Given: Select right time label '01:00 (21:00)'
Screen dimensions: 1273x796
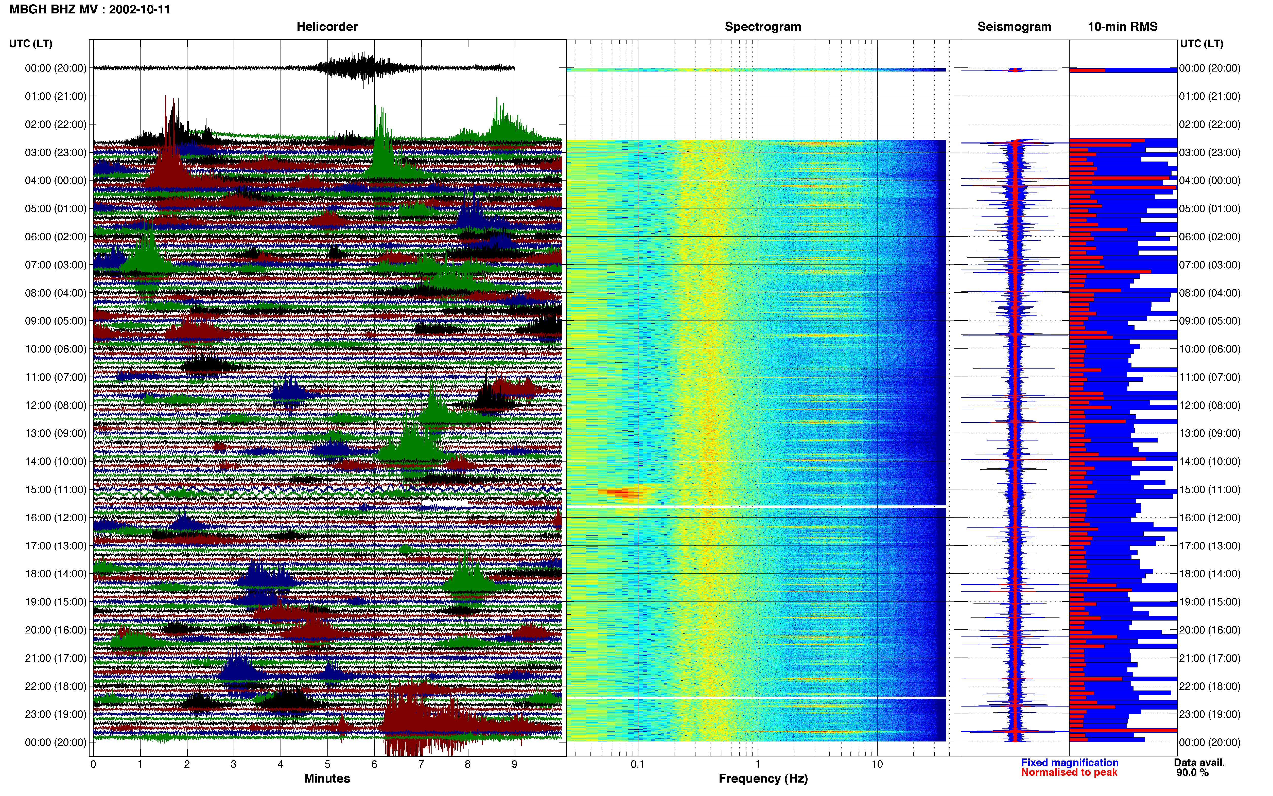Looking at the screenshot, I should (x=1210, y=96).
